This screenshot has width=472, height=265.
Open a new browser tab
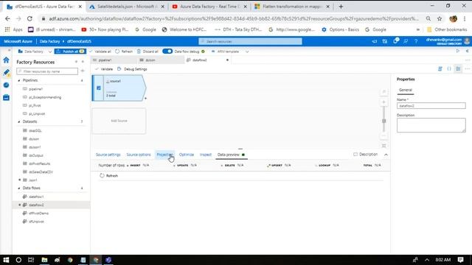(x=341, y=7)
